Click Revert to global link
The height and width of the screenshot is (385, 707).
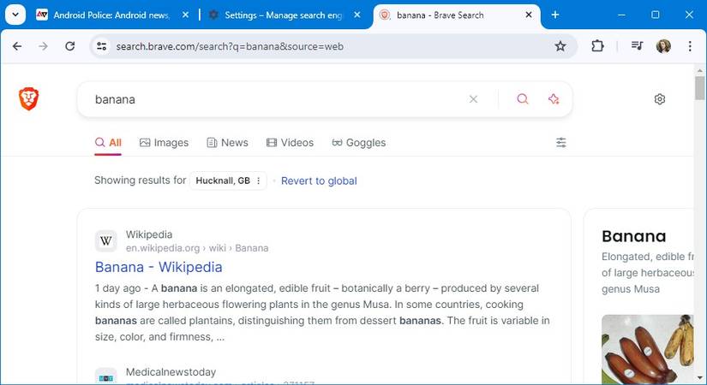(x=319, y=181)
